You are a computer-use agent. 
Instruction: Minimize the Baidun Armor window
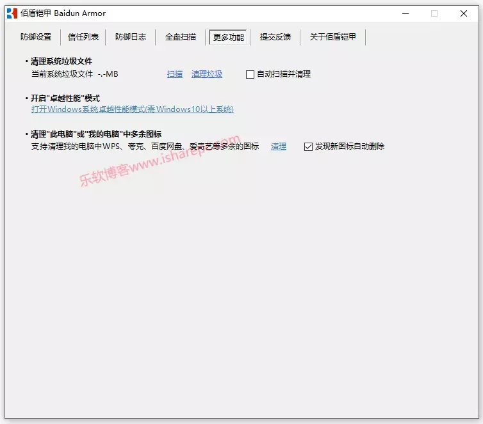pyautogui.click(x=405, y=13)
